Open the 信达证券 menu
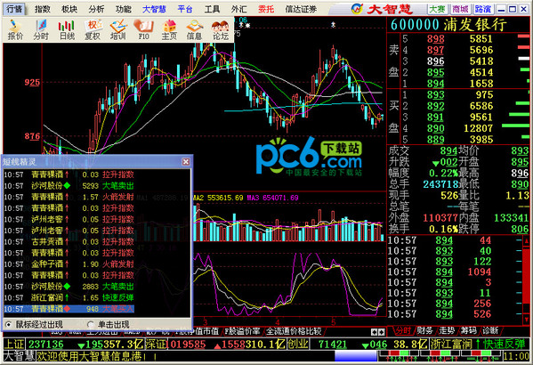Viewport: 533px width, 365px height. tap(301, 9)
